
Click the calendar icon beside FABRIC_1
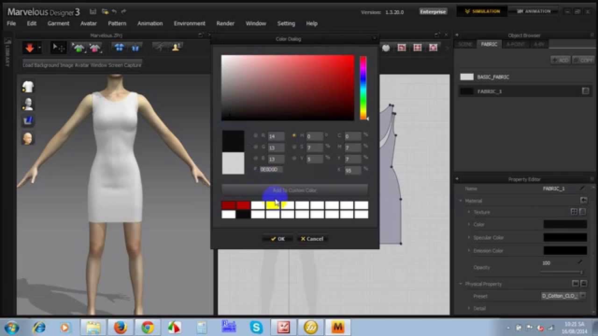585,91
